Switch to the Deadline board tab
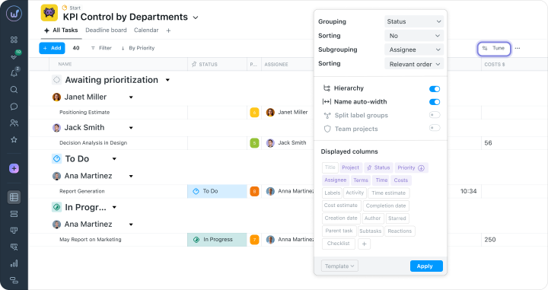 pyautogui.click(x=106, y=30)
